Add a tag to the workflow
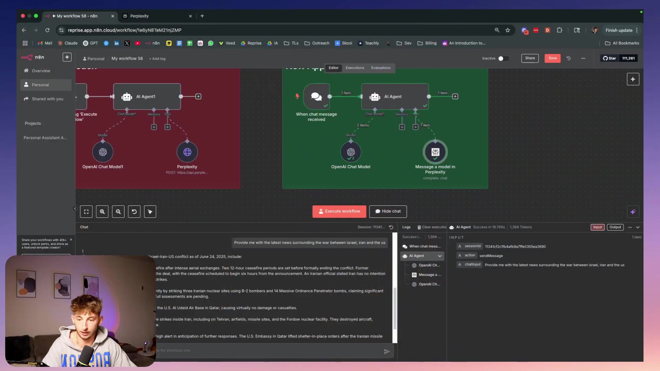Viewport: 660px width, 371px height. [157, 59]
